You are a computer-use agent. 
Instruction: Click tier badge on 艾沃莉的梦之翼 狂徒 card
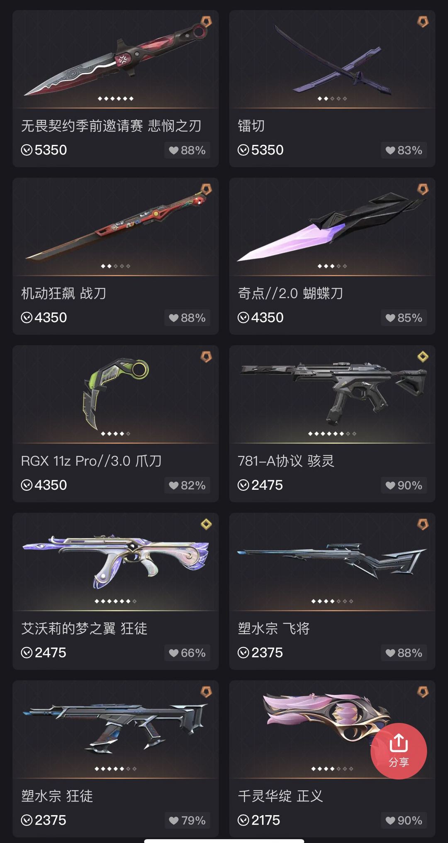pyautogui.click(x=206, y=524)
